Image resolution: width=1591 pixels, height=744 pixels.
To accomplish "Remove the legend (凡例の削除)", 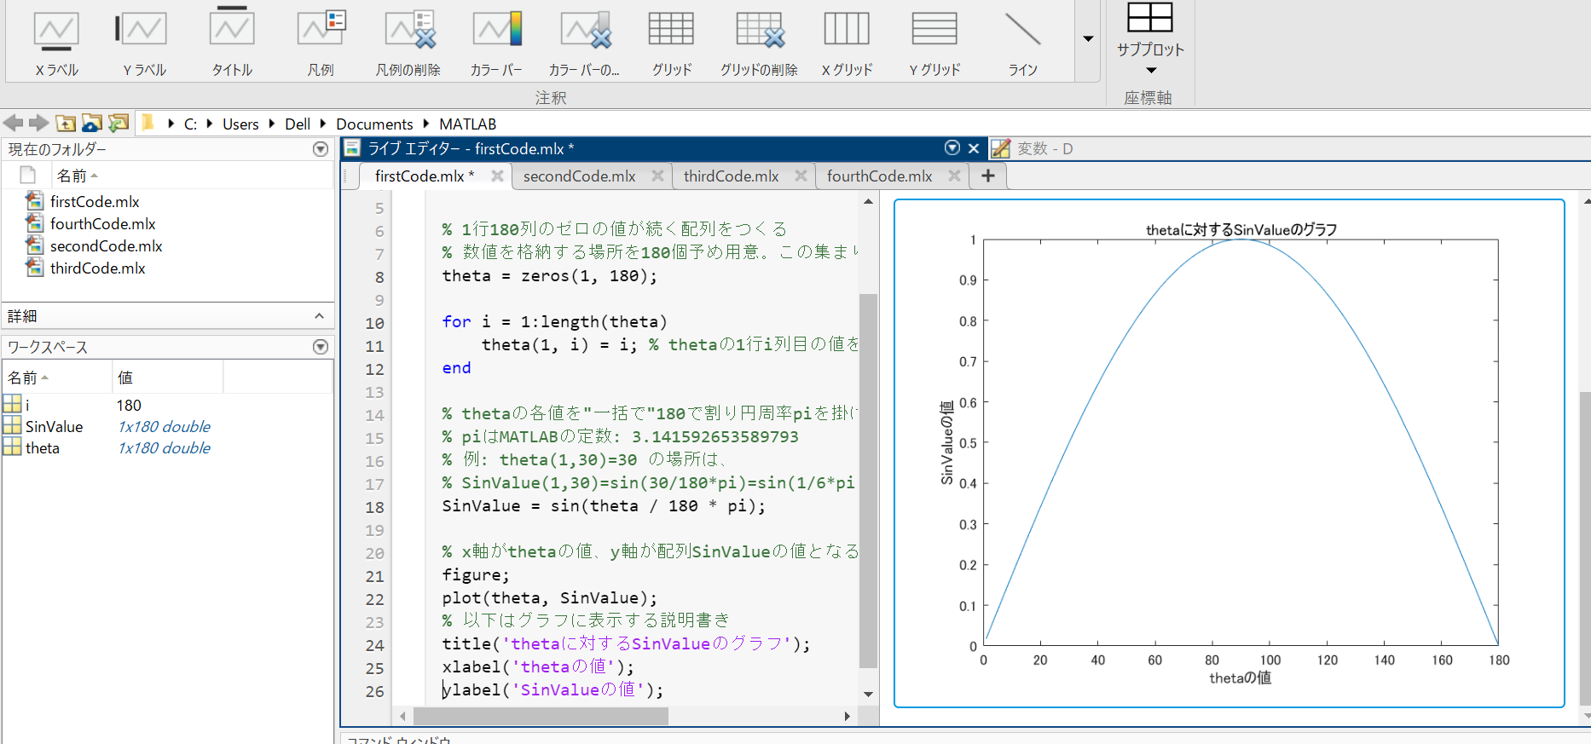I will tap(408, 43).
